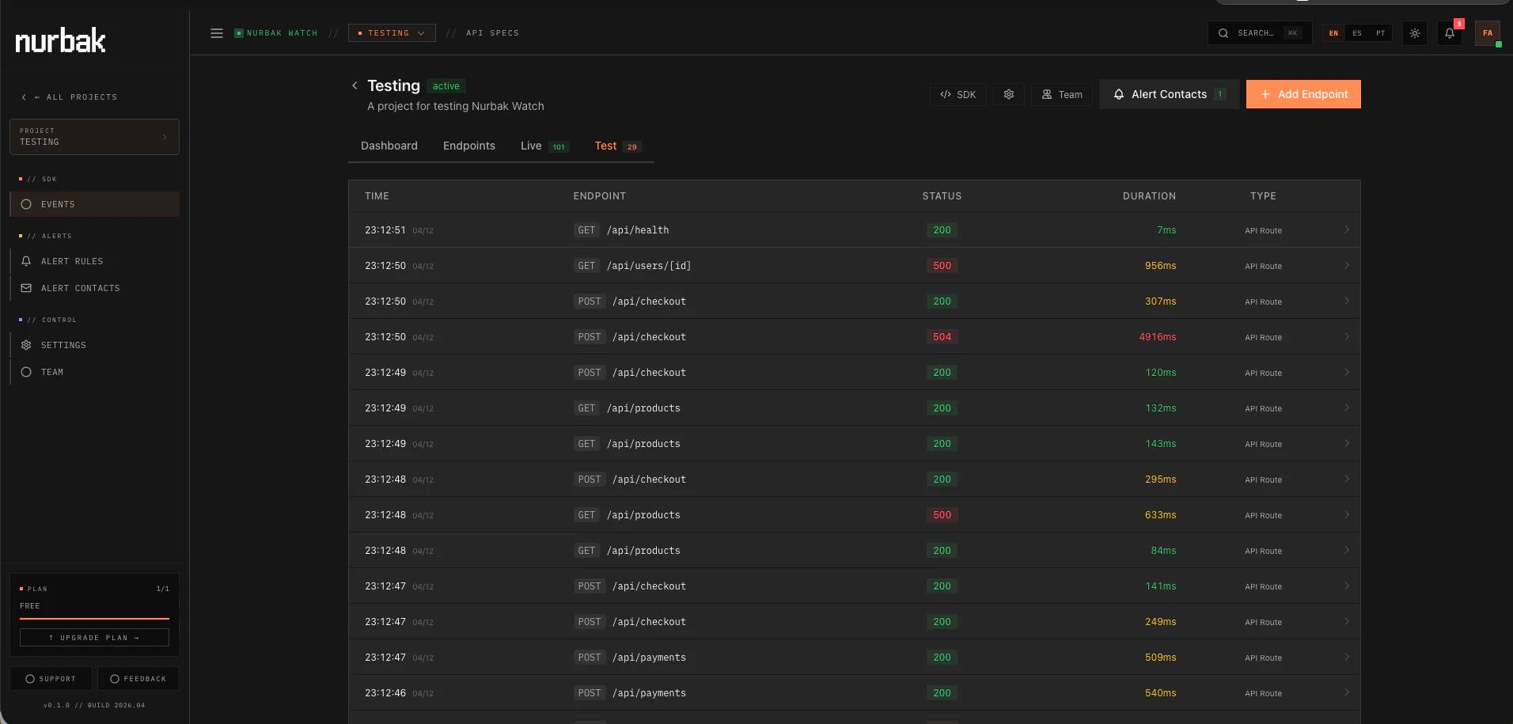Expand the 633ms products row chevron
Viewport: 1513px width, 724px height.
pyautogui.click(x=1346, y=514)
